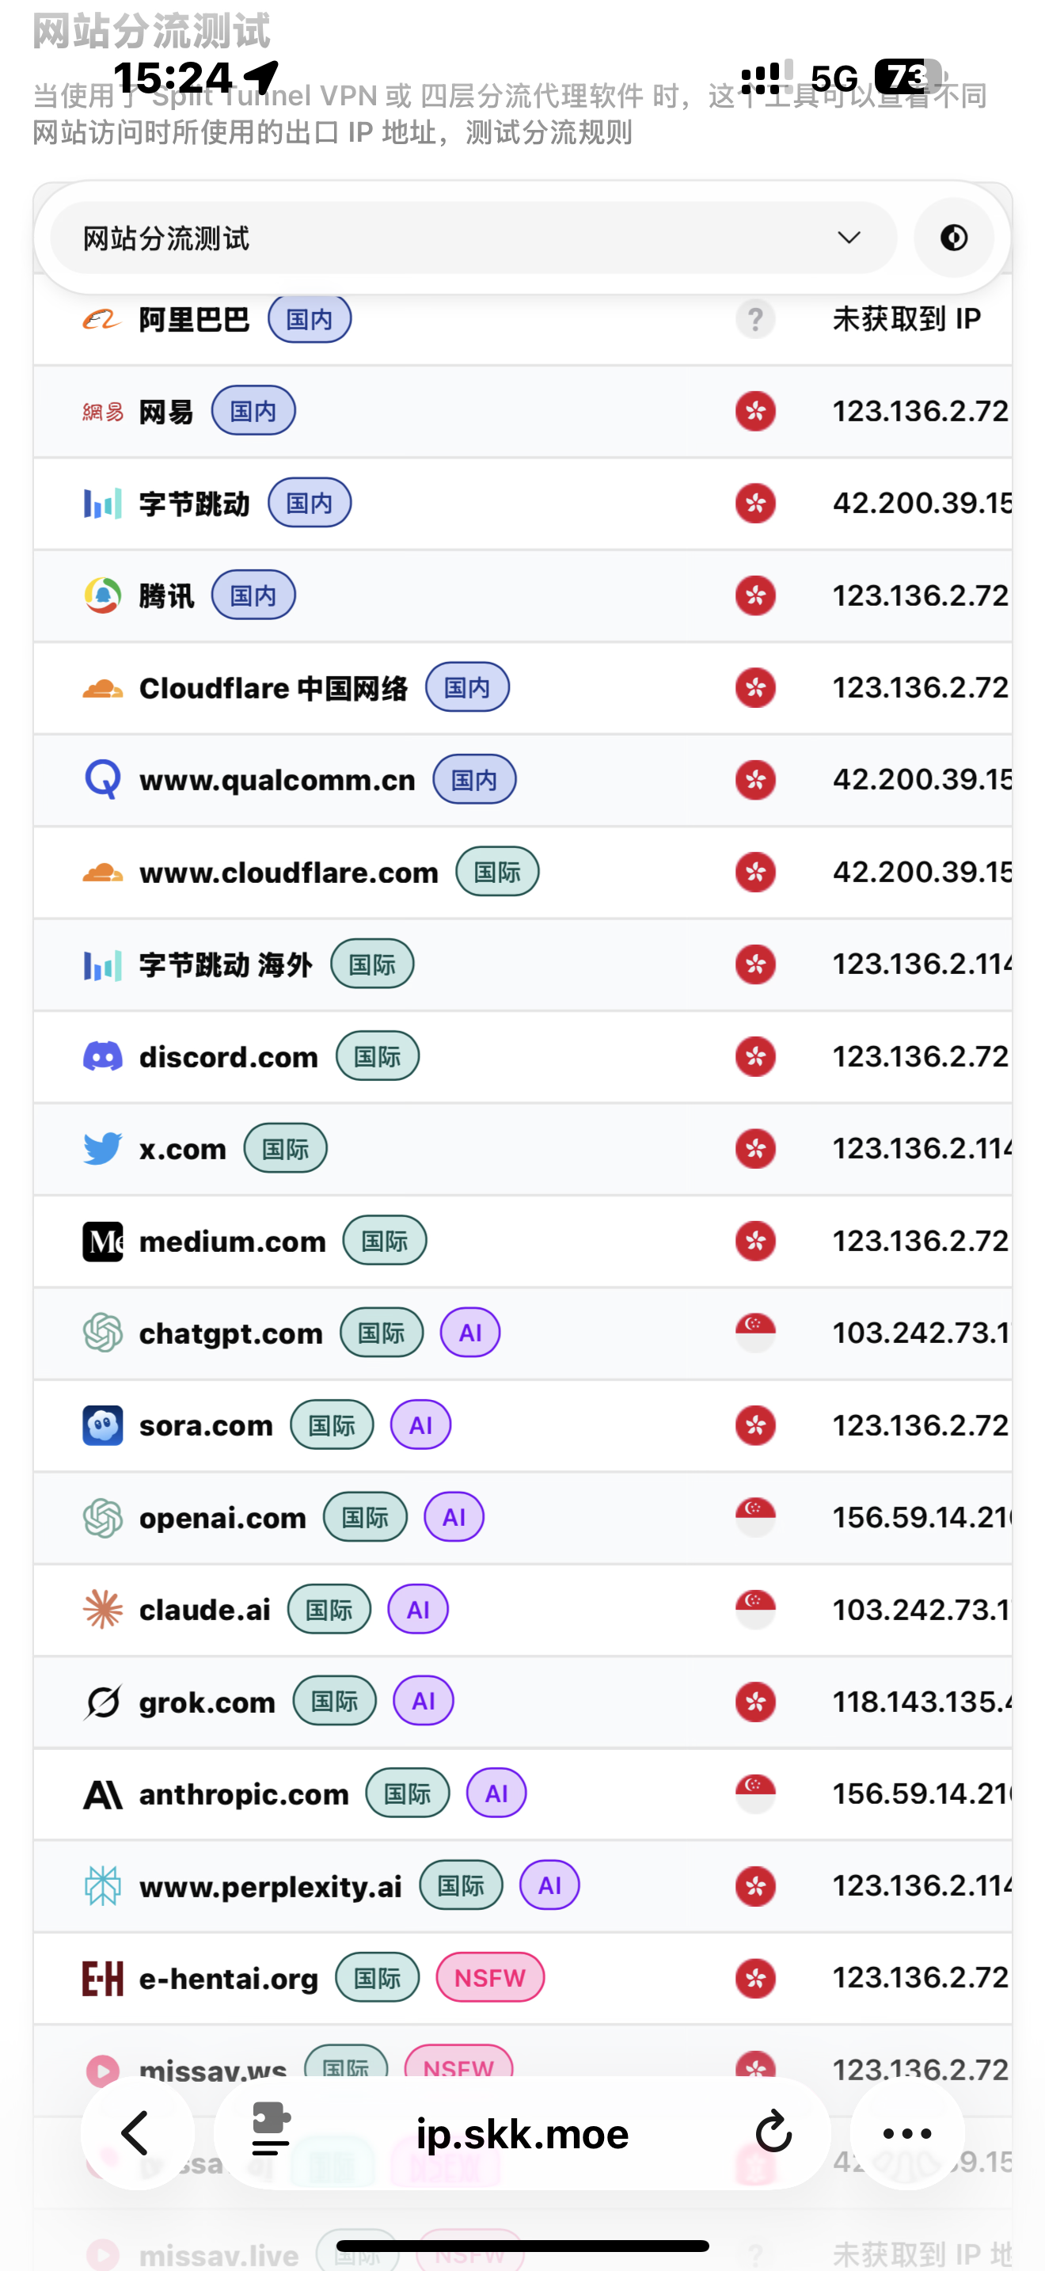Select the 国内 tag next to 腾讯
The height and width of the screenshot is (2271, 1045).
[x=253, y=595]
